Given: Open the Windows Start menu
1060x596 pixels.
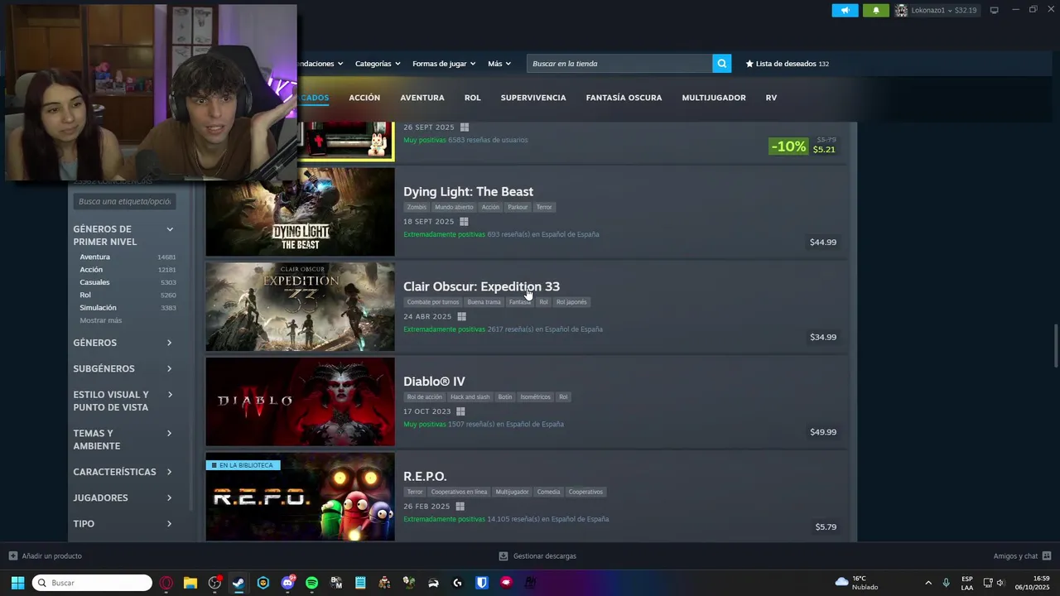Looking at the screenshot, I should [x=17, y=583].
